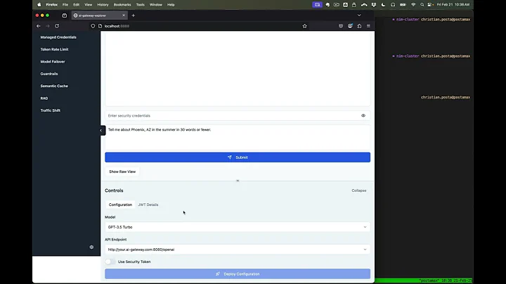
Task: Open the Token Rate Limit page
Action: tap(54, 49)
